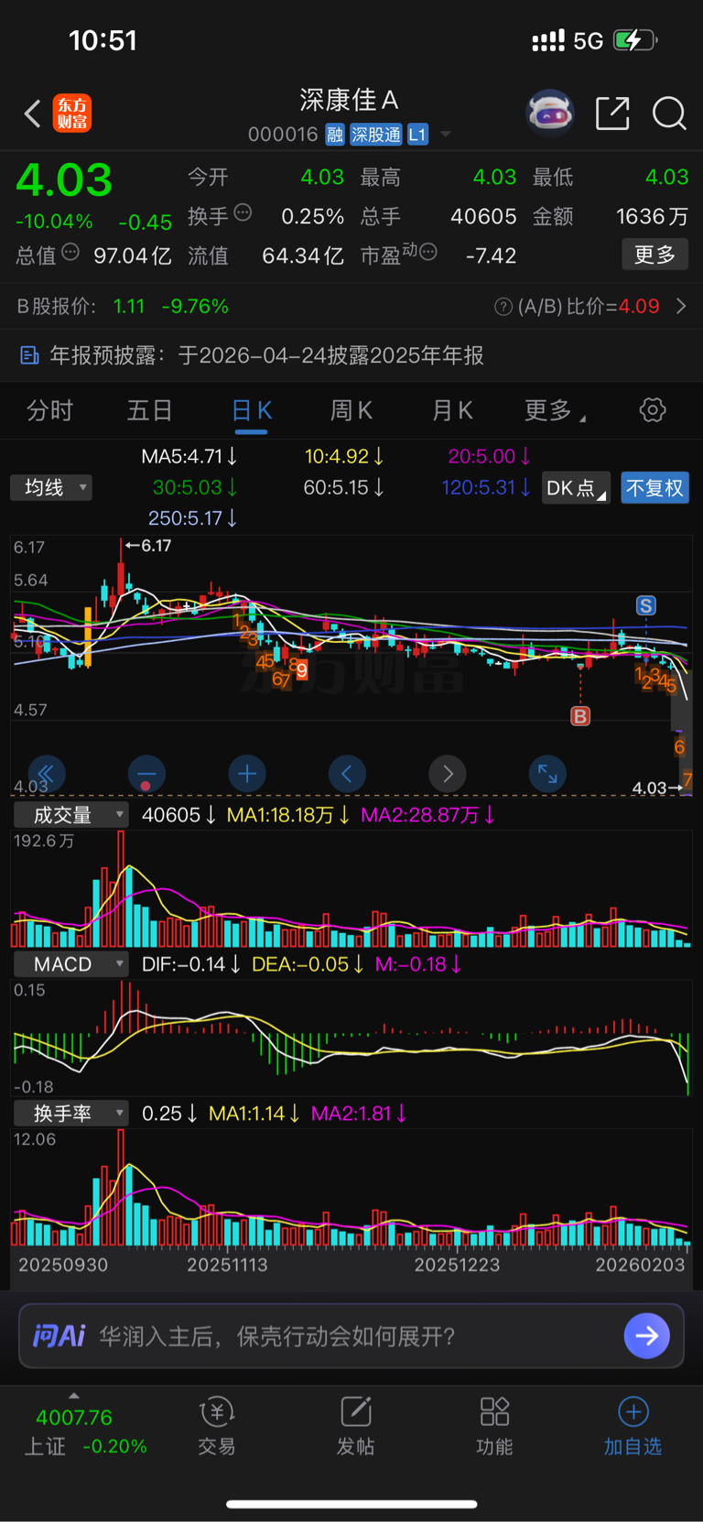Open the robot AI assistant avatar
703x1522 pixels.
[x=550, y=114]
